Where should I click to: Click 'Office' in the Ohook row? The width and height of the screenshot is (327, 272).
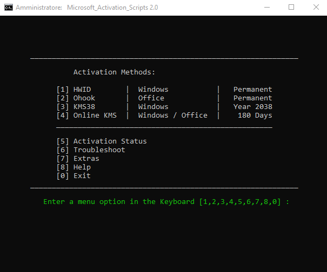pyautogui.click(x=151, y=98)
